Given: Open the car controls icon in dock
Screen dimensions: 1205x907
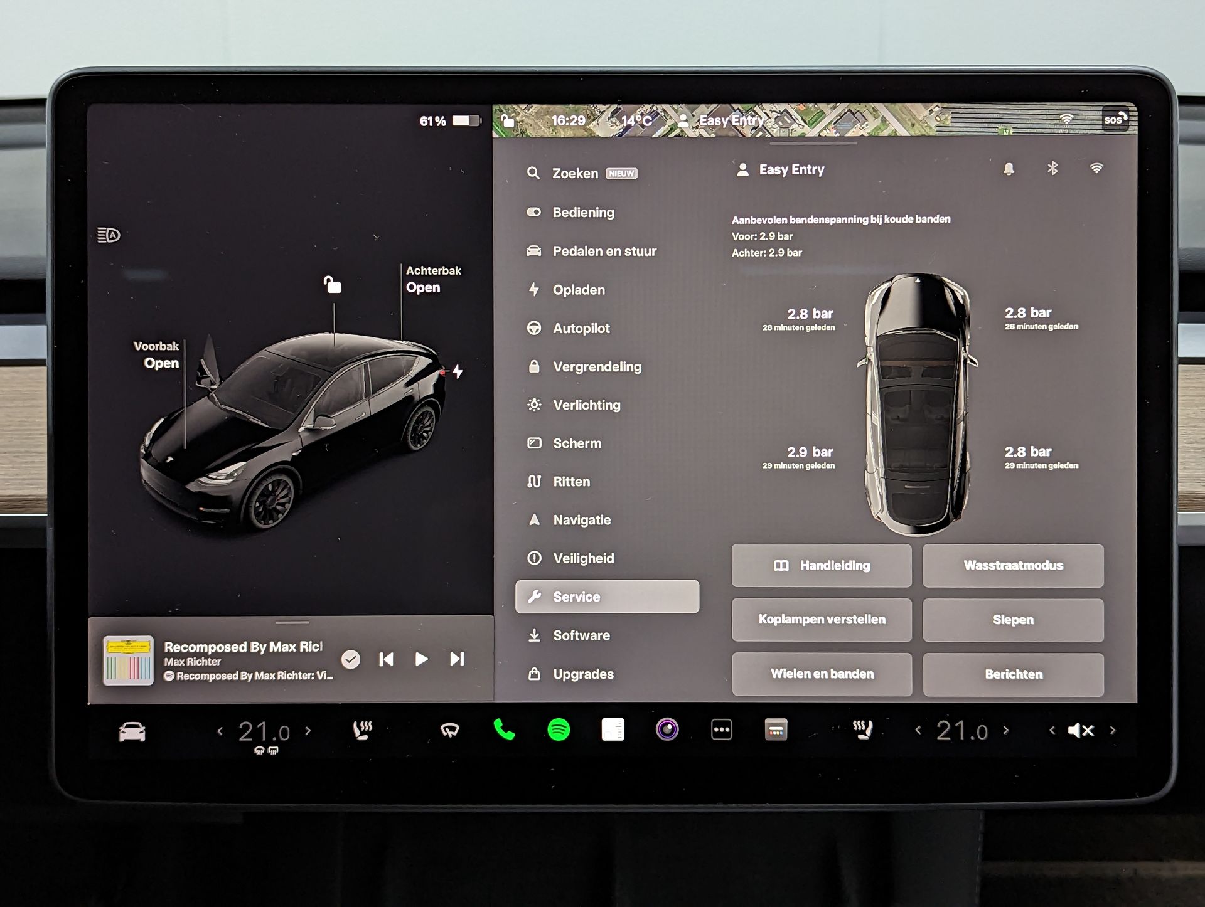Looking at the screenshot, I should tap(132, 731).
